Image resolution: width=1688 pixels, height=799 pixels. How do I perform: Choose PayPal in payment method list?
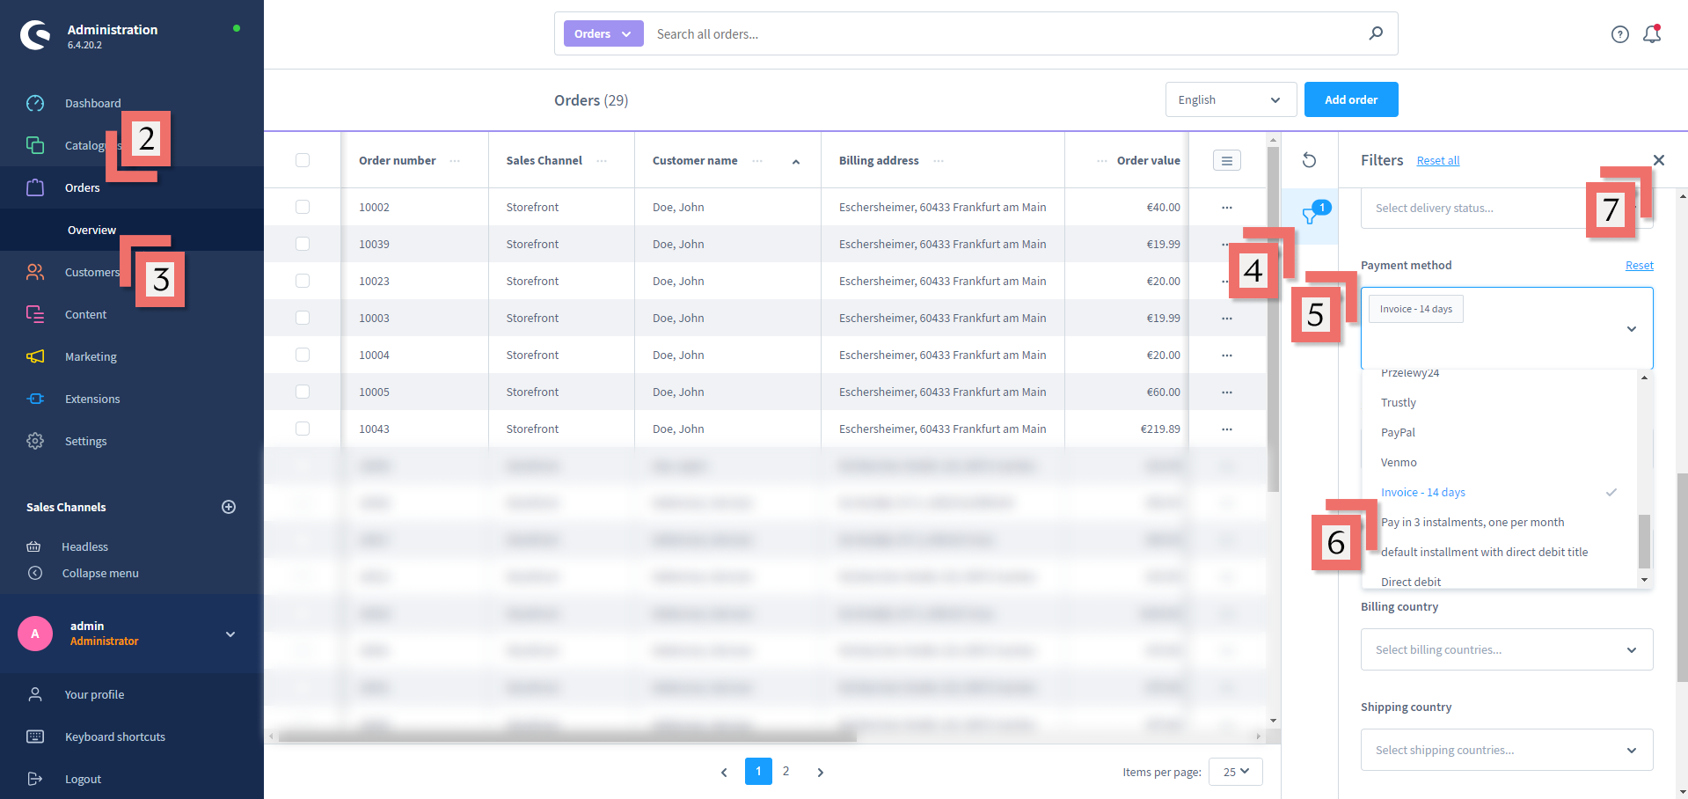1398,432
